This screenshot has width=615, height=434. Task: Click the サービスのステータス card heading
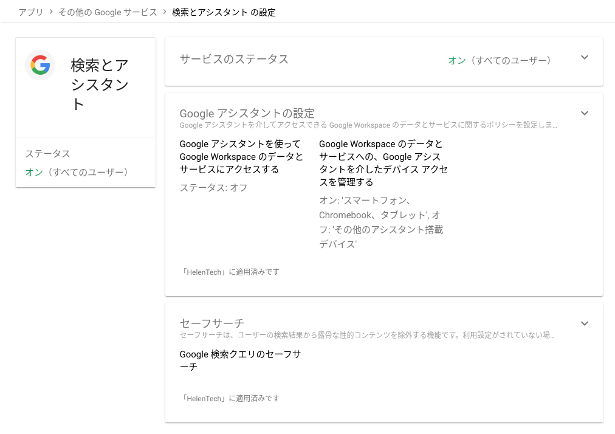233,58
